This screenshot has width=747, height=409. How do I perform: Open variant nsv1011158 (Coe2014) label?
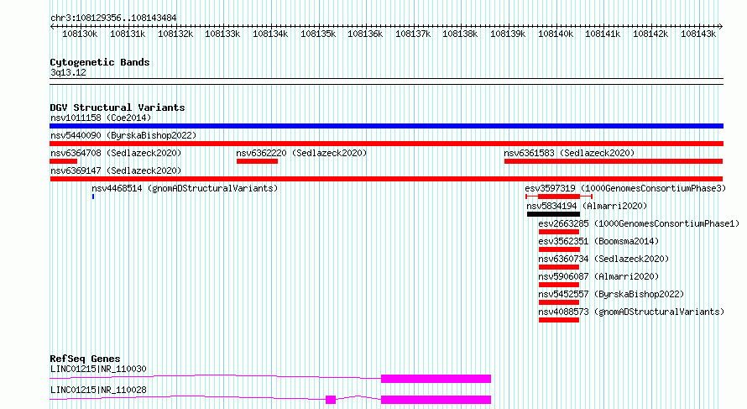coord(101,118)
